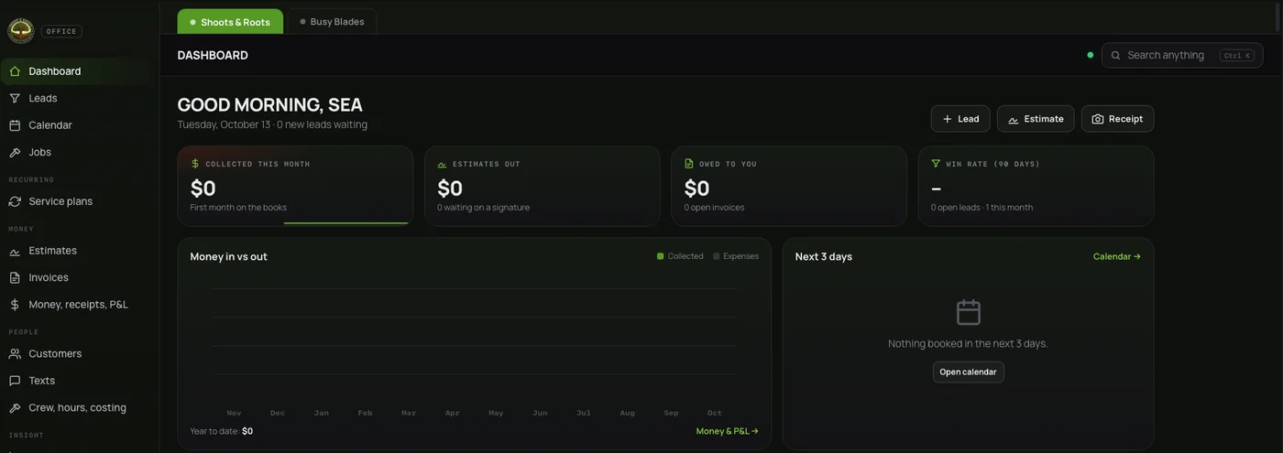Click the Open calendar button
This screenshot has width=1283, height=453.
pos(969,372)
